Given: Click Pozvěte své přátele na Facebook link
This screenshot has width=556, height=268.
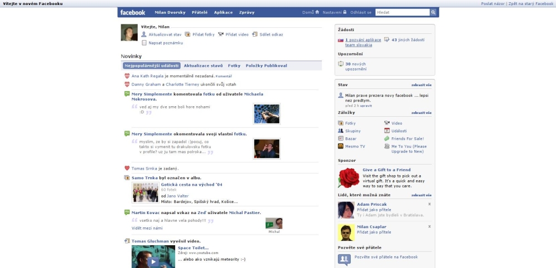Looking at the screenshot, I should click(386, 257).
